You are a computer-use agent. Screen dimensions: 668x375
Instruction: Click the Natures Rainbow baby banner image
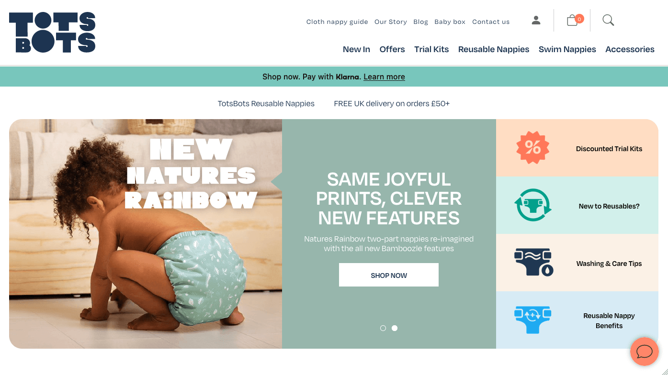[x=146, y=234]
